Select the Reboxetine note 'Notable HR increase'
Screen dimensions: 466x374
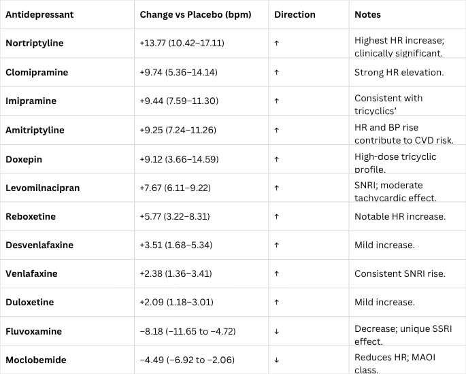tap(398, 216)
